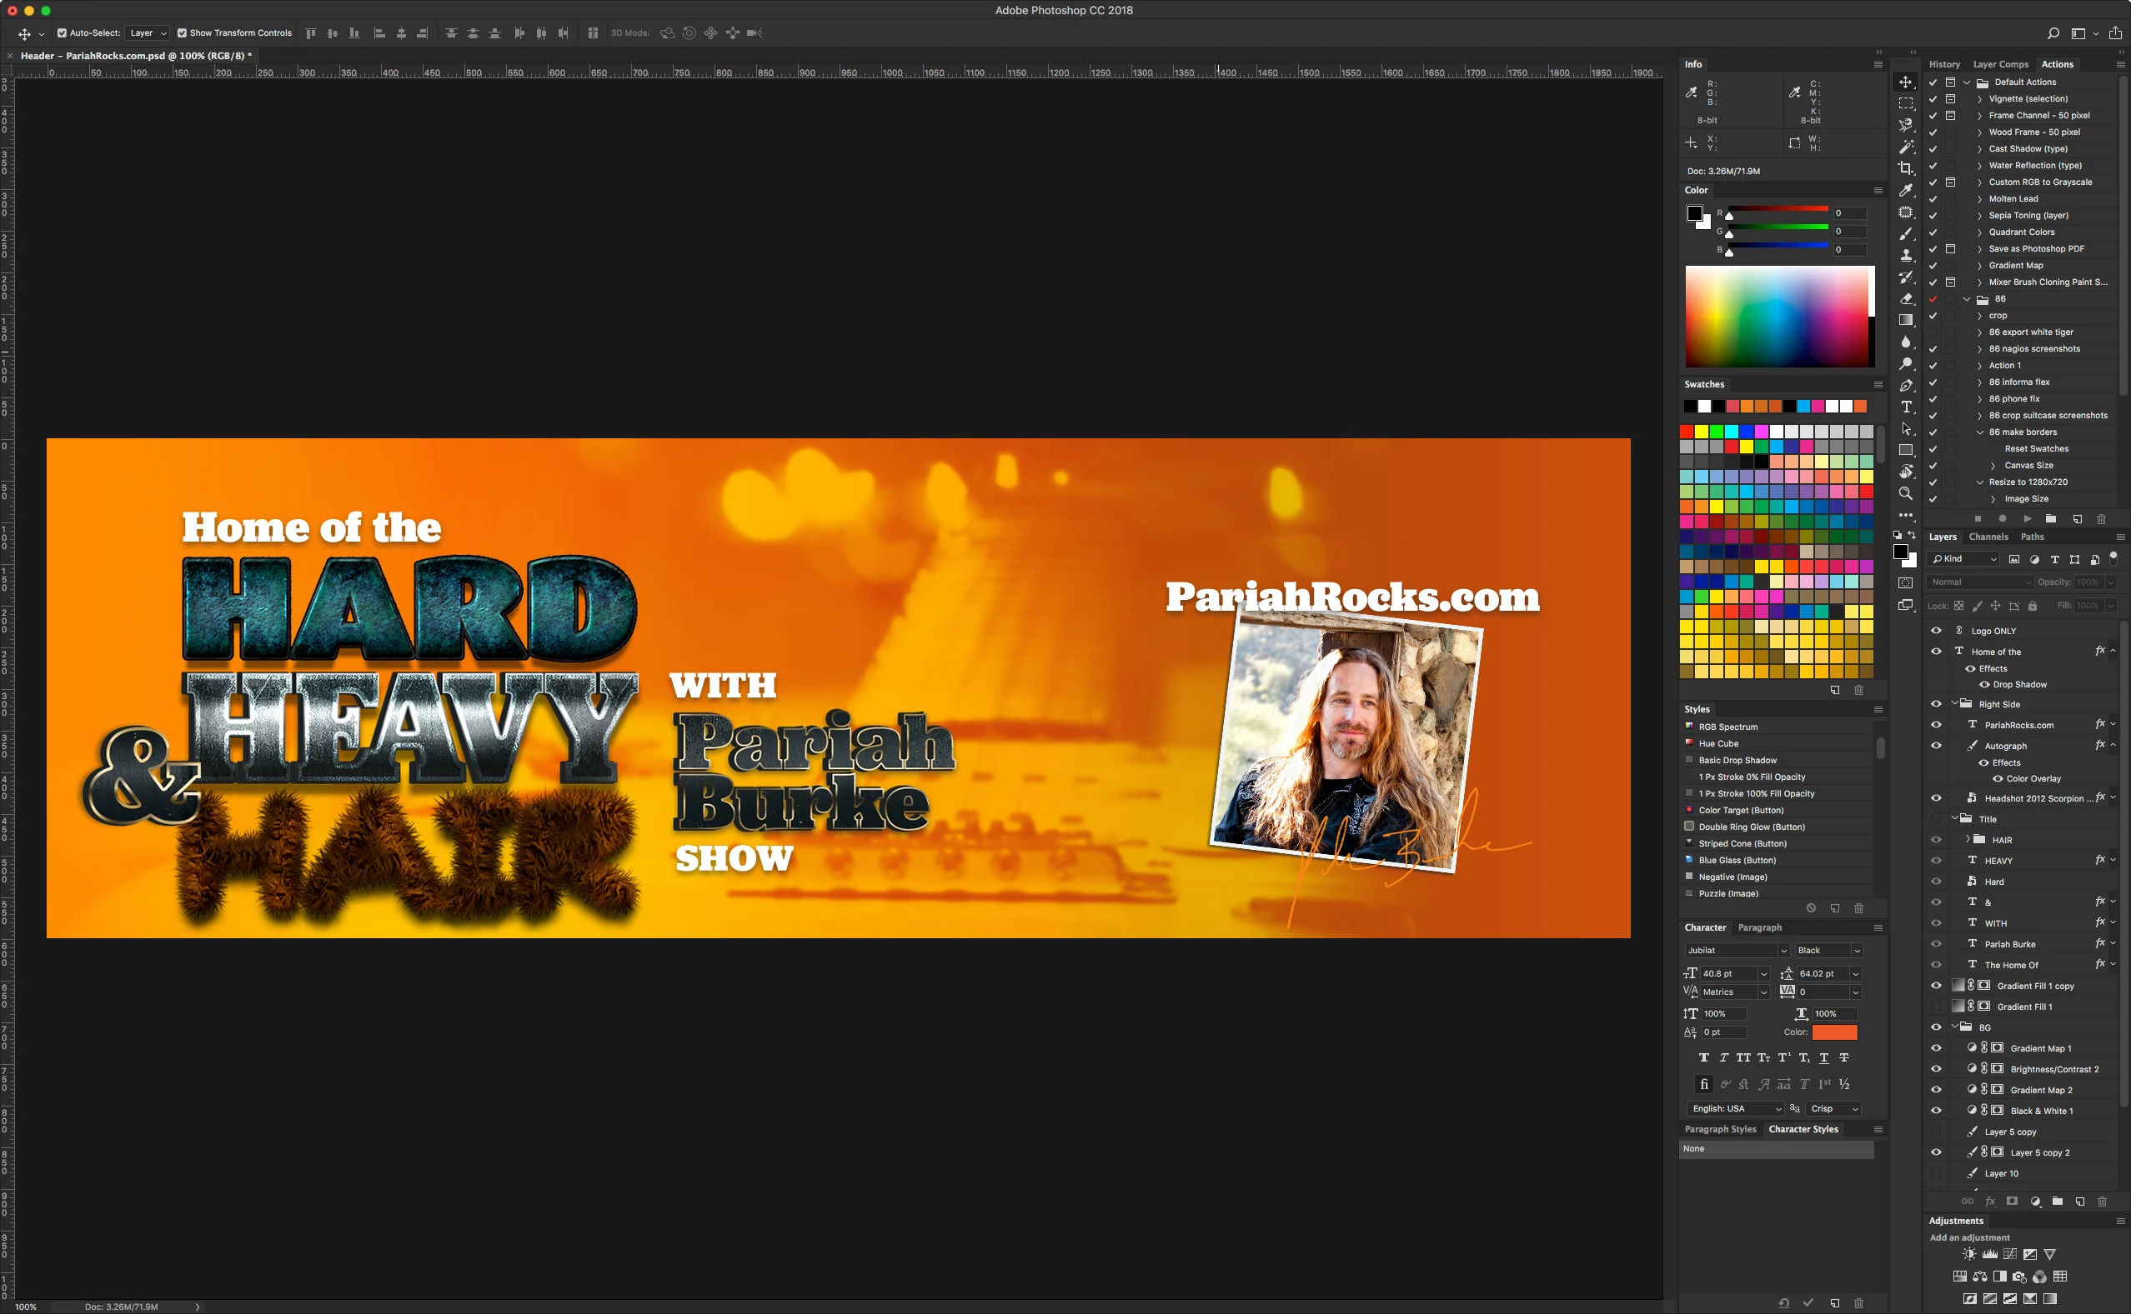Image resolution: width=2131 pixels, height=1314 pixels.
Task: Collapse the BG layer group
Action: pyautogui.click(x=1954, y=1027)
